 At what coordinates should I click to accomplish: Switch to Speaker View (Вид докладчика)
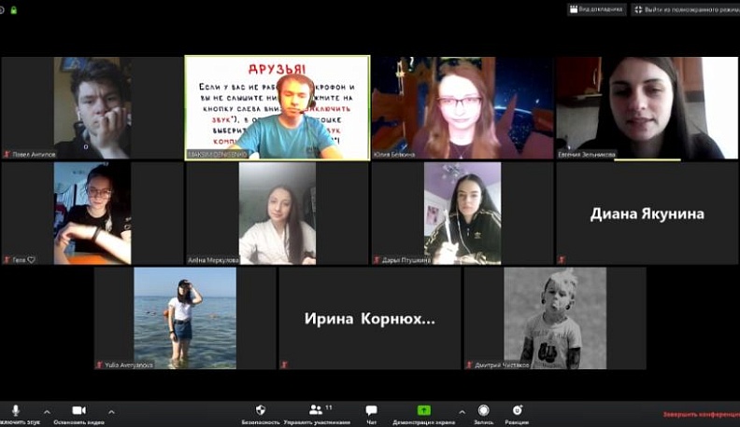(x=597, y=9)
